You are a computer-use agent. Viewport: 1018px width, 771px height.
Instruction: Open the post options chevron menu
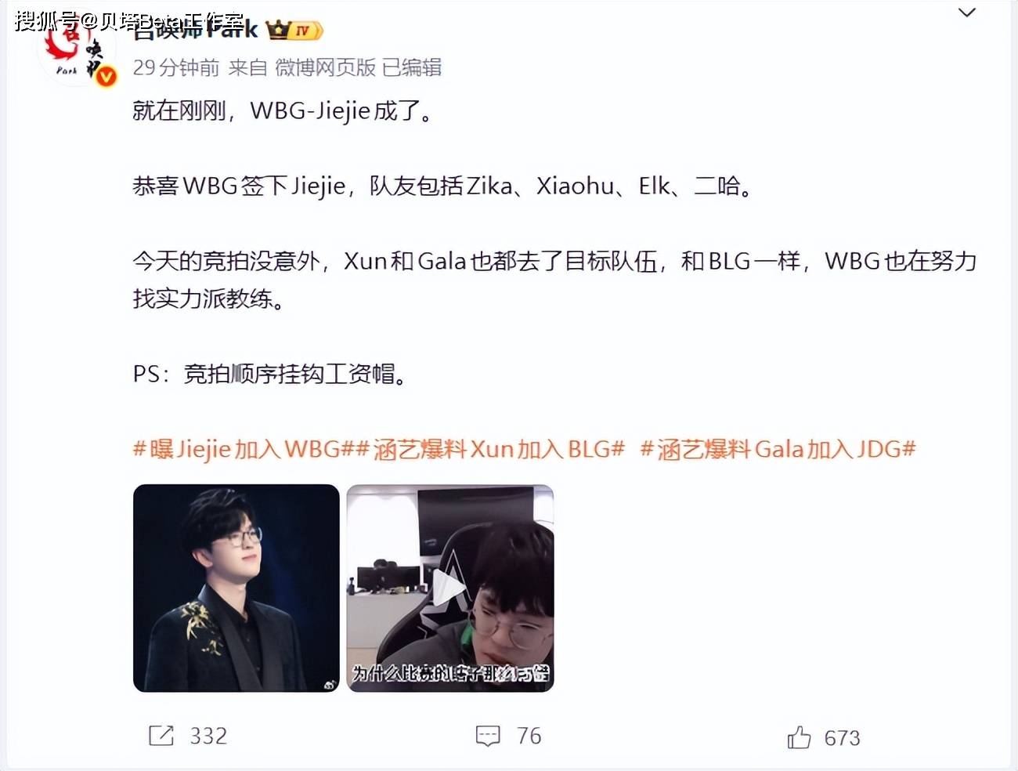[x=967, y=13]
